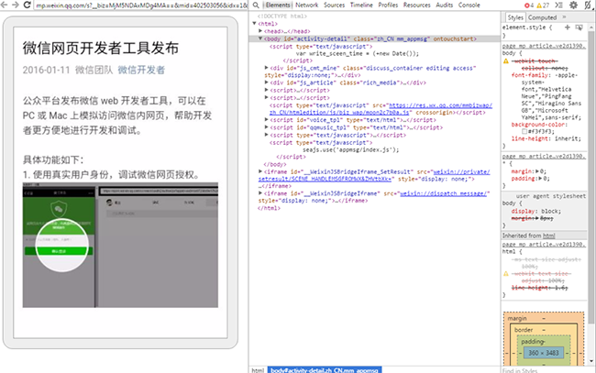The width and height of the screenshot is (596, 373).
Task: Expand the head element node
Action: tap(262, 30)
